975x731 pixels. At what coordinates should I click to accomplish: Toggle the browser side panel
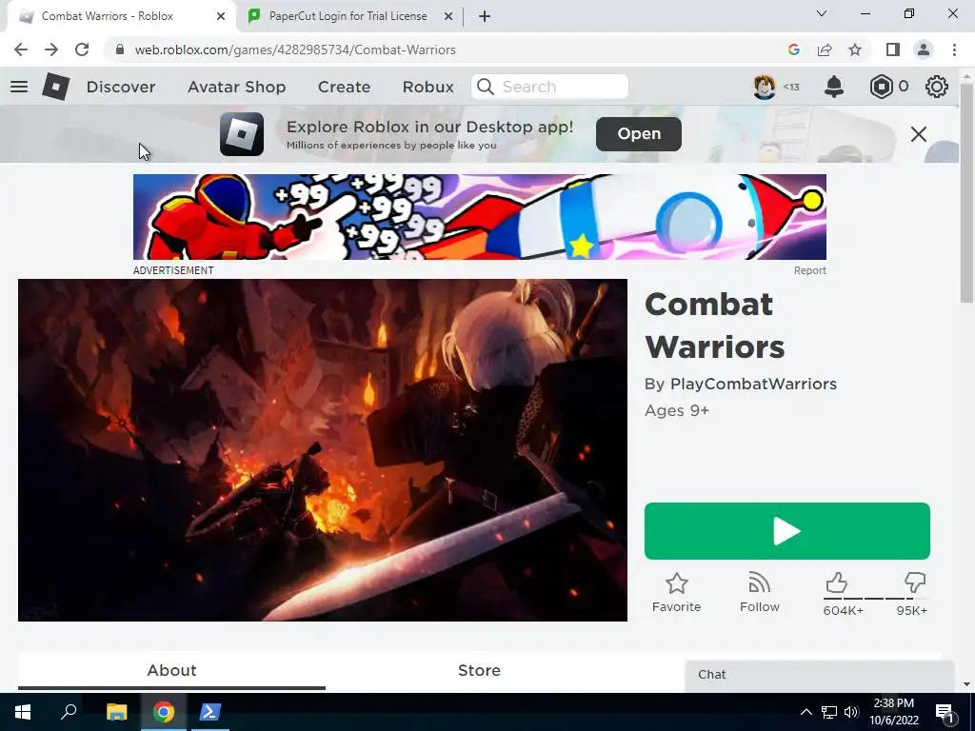pos(893,49)
